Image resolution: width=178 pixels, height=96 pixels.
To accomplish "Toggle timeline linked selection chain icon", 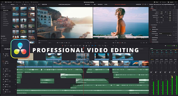I will 86,46.
